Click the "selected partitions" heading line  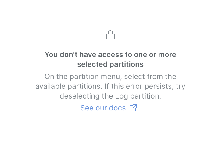[110, 64]
